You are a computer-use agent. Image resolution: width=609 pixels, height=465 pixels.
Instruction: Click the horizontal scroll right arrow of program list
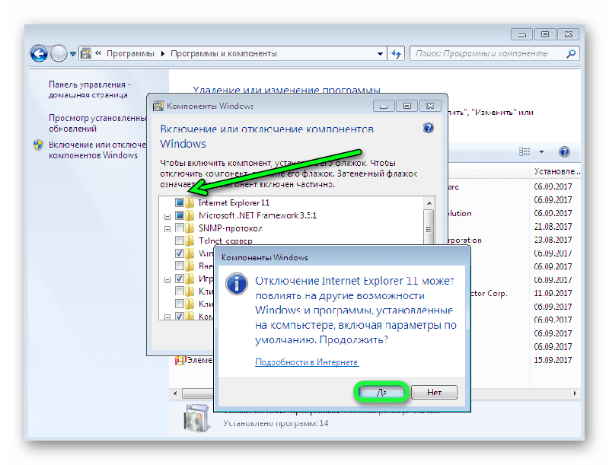click(575, 393)
